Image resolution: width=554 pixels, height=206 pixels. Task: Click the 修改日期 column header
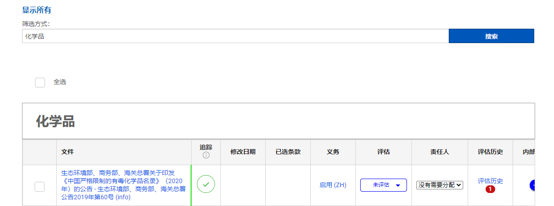coord(243,152)
